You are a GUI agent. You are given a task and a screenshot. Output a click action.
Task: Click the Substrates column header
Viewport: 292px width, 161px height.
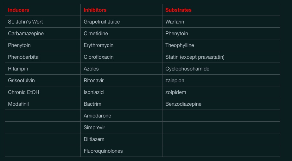(178, 10)
